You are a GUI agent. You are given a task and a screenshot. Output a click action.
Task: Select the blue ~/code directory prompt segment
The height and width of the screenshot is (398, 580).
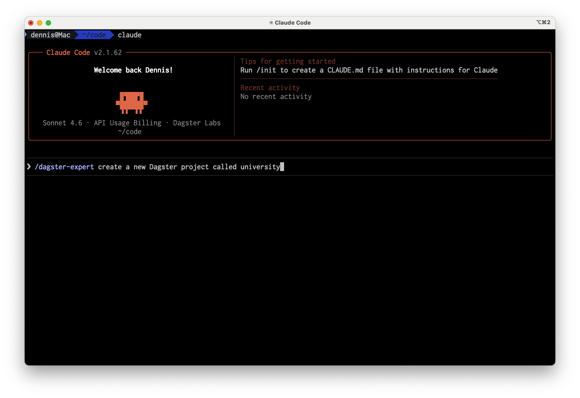click(x=94, y=35)
